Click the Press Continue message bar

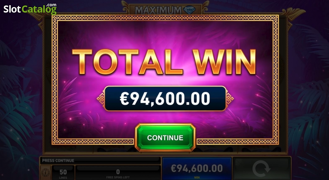(100, 161)
